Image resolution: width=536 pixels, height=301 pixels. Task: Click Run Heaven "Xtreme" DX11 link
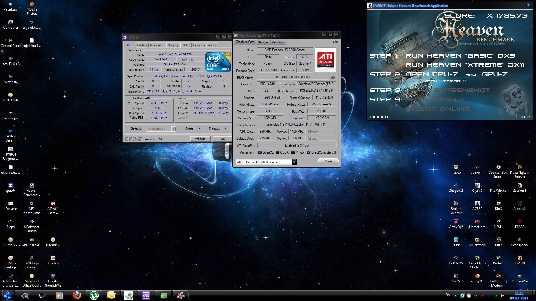[465, 65]
